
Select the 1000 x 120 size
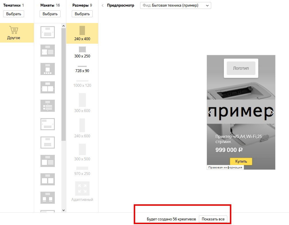(82, 84)
